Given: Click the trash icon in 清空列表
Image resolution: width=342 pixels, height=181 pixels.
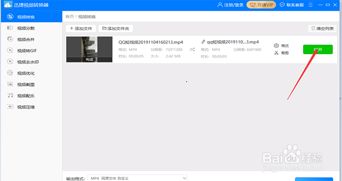Looking at the screenshot, I should 313,28.
